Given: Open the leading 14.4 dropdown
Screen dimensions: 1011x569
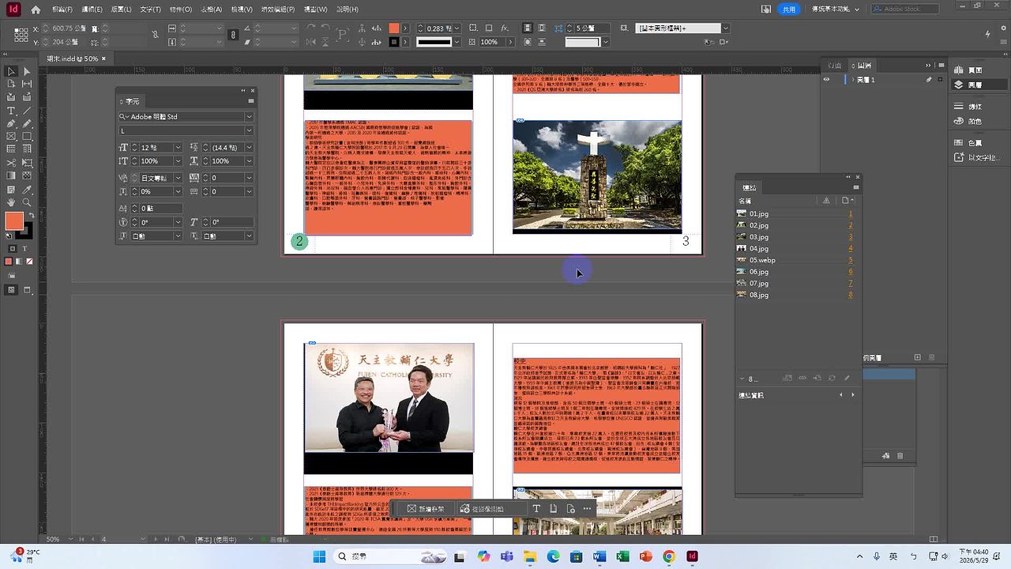Looking at the screenshot, I should tap(248, 148).
